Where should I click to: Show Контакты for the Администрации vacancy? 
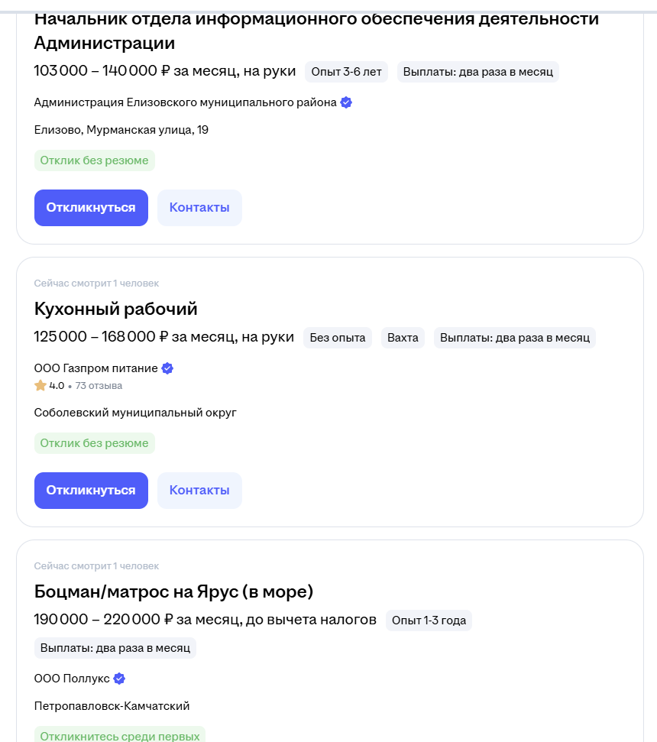click(x=199, y=208)
